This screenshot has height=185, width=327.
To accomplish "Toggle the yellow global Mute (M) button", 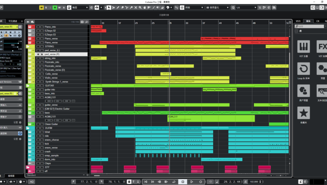I will coord(41,7).
